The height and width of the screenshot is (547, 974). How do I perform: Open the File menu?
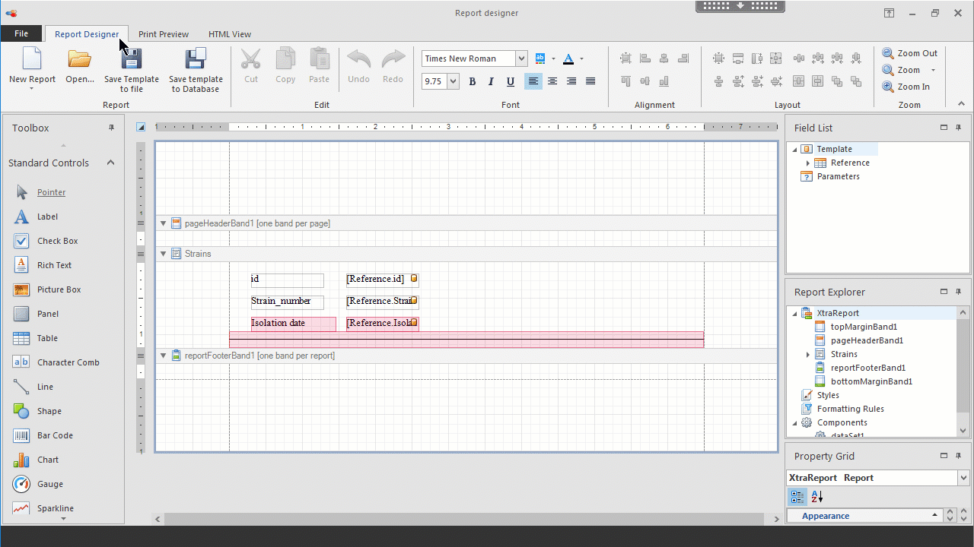[21, 33]
